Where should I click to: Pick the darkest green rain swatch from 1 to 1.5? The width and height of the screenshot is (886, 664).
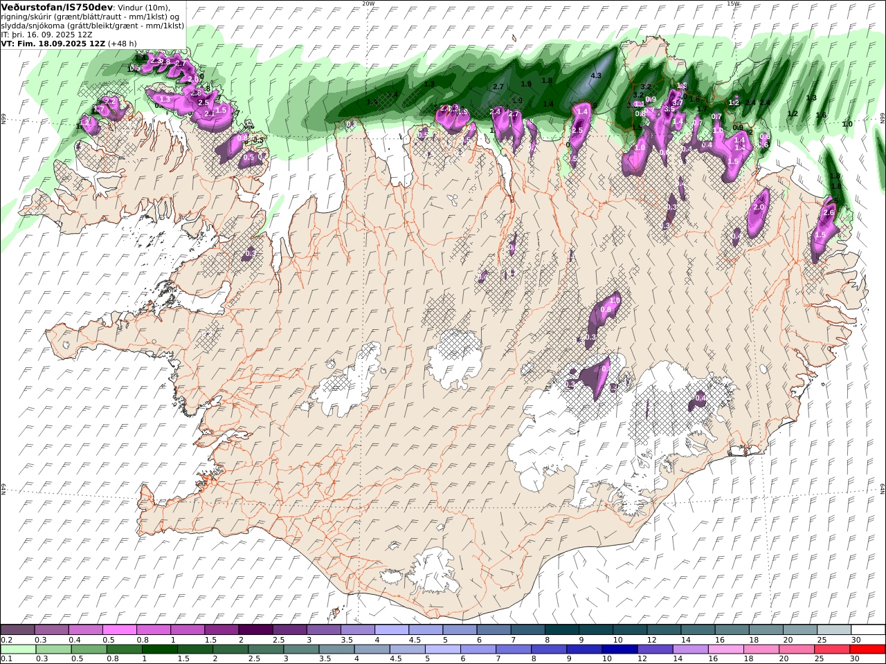pos(159,649)
